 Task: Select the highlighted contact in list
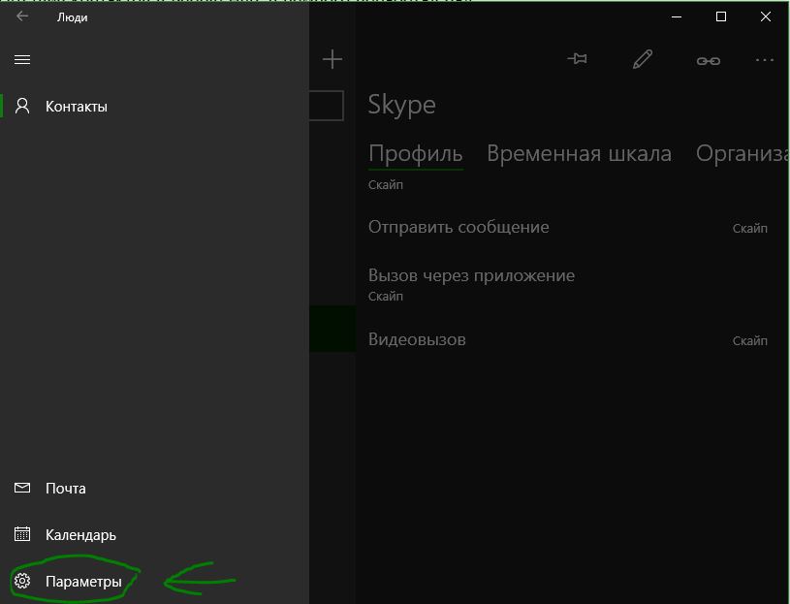pos(332,329)
